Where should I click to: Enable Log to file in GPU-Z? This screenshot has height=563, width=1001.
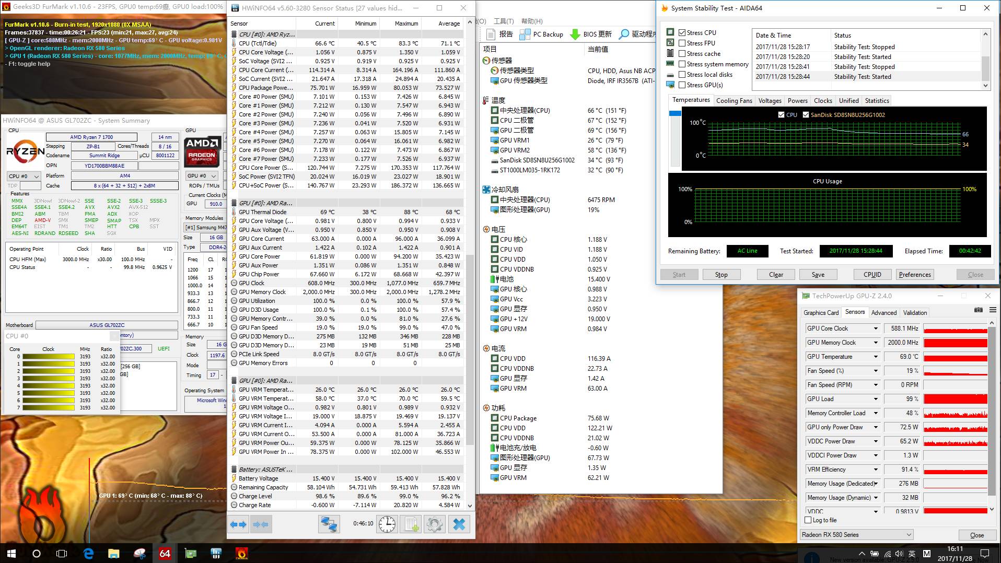click(x=808, y=520)
